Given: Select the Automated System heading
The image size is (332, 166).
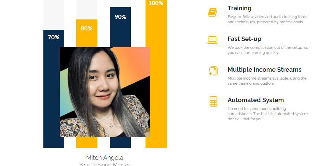Looking at the screenshot, I should [x=255, y=100].
